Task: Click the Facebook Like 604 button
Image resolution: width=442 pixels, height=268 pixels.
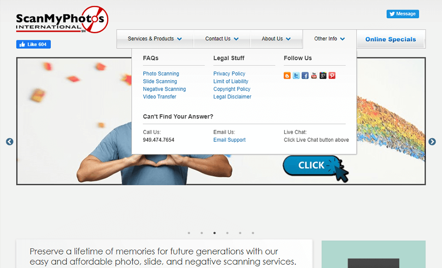Action: tap(33, 44)
